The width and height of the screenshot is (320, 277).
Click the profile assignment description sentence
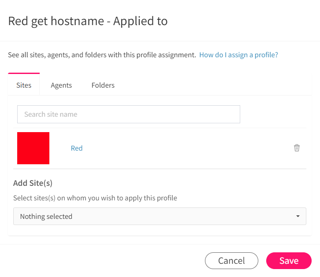102,55
